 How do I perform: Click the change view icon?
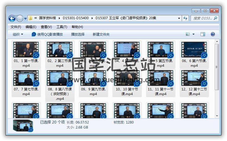coord(188,34)
